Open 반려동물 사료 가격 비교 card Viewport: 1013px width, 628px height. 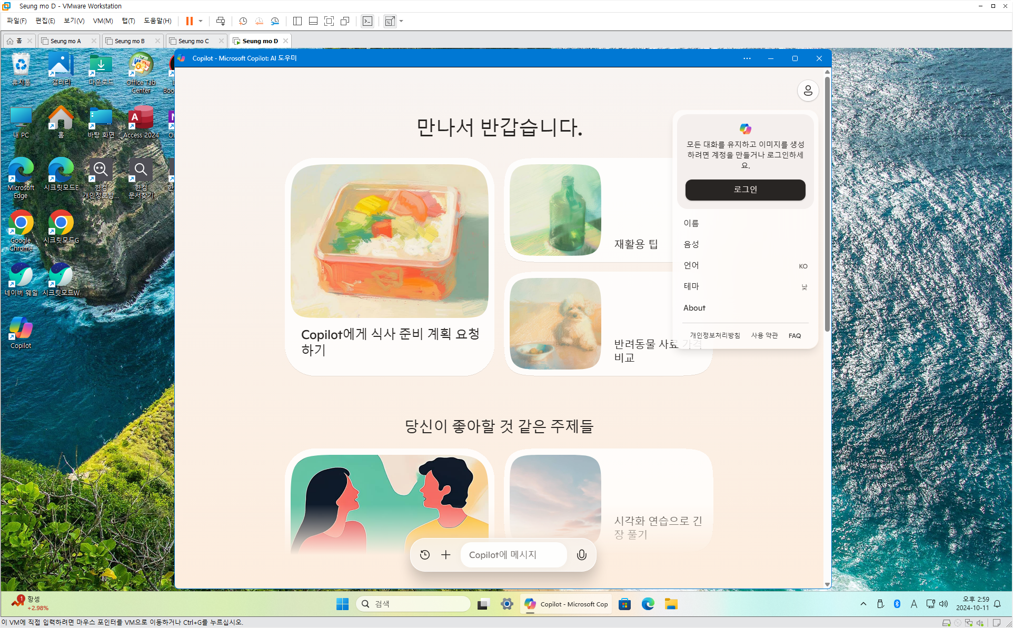tap(608, 324)
